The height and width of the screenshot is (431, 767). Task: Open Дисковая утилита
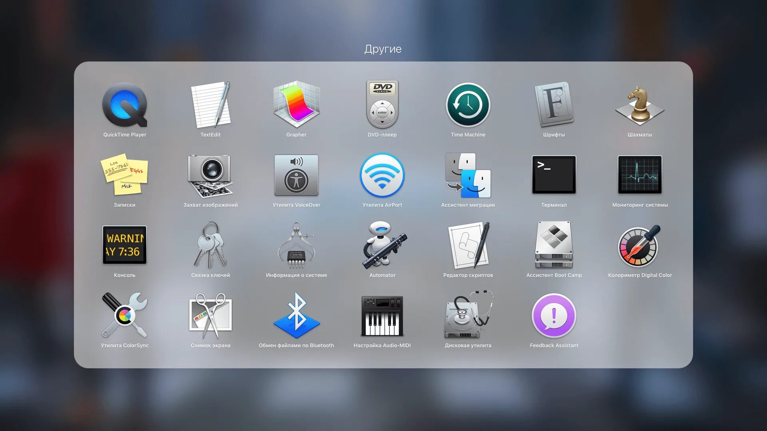pos(468,315)
